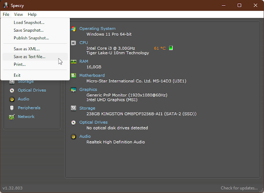Click the sidebar Optical Drives disc icon
Screen dimensions: 264x193
coord(12,90)
